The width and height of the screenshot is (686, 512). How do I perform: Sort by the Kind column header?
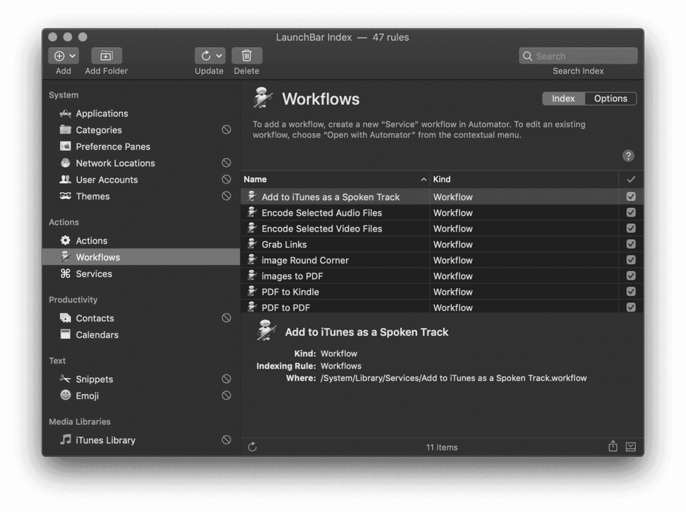click(x=524, y=180)
